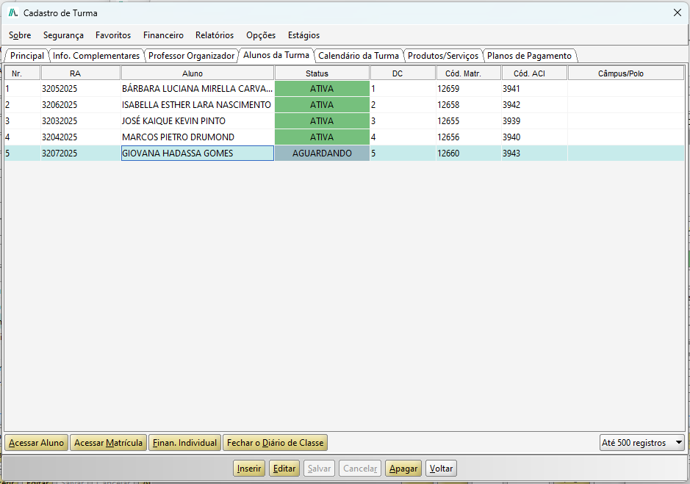Screen dimensions: 690x484
Task: Click Cód. Matr. cell 12660
Action: [469, 153]
